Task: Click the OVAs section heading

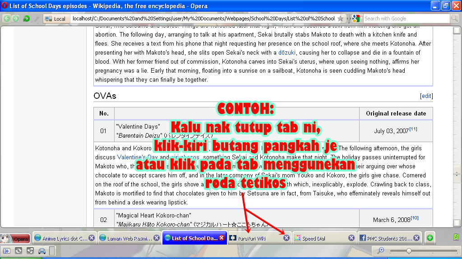Action: click(x=105, y=96)
